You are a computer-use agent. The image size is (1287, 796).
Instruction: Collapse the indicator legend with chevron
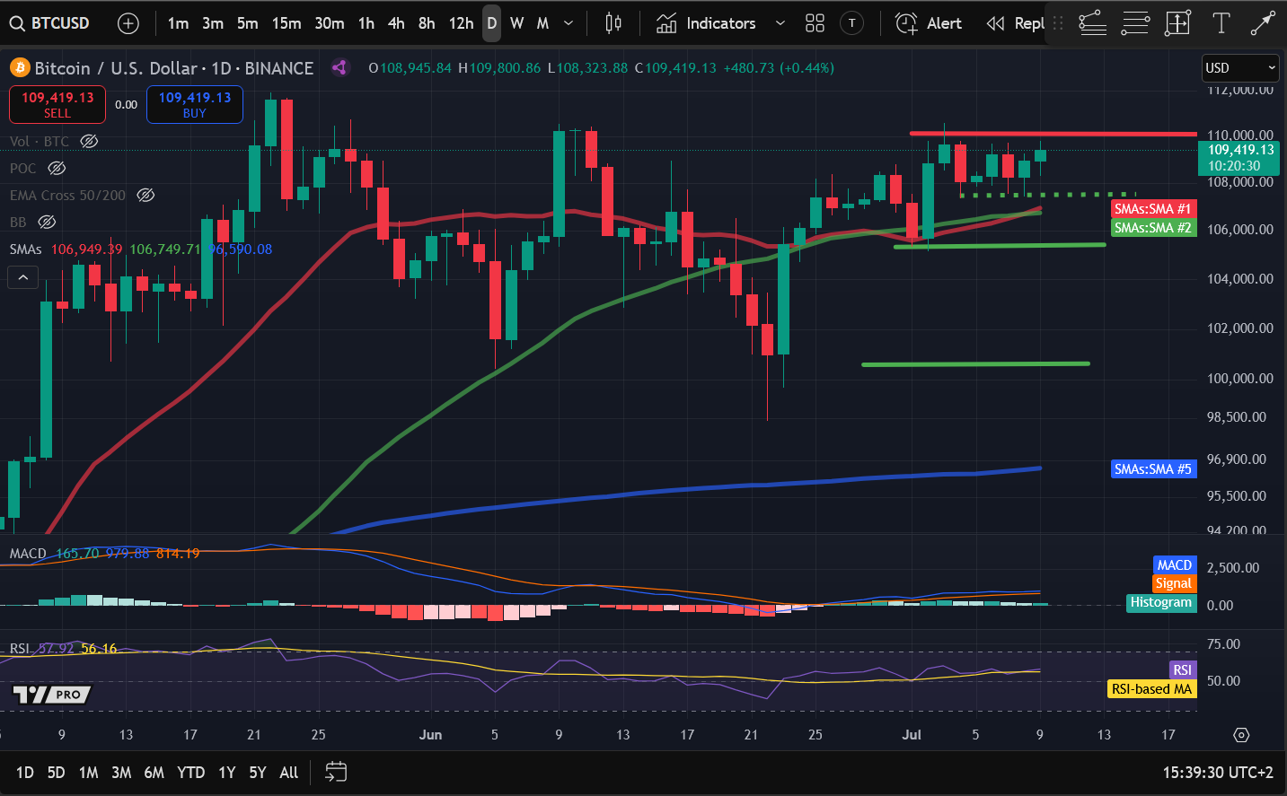click(x=23, y=278)
